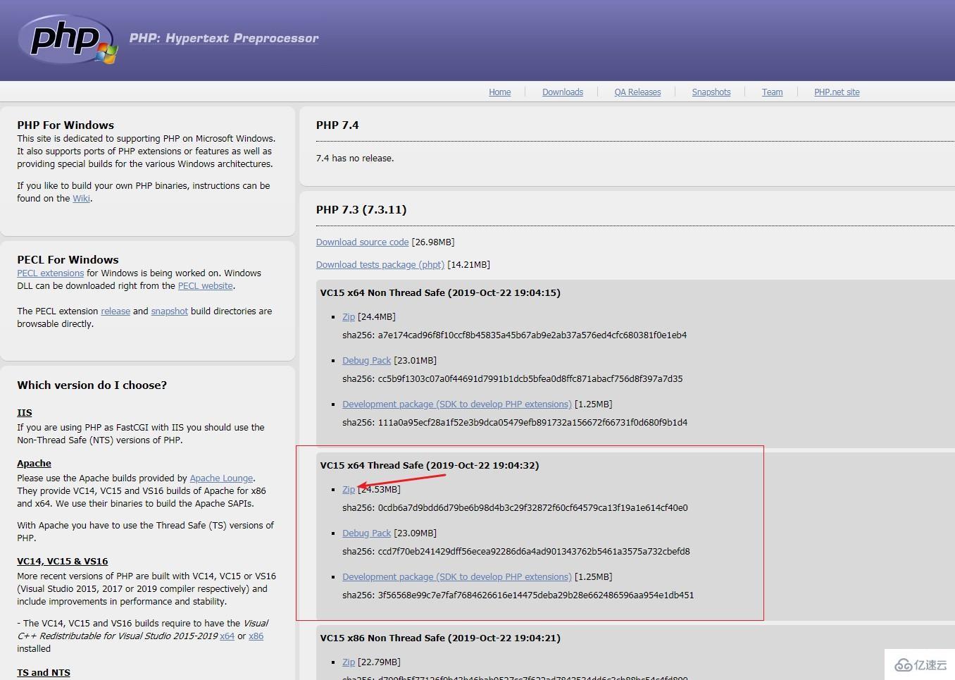Click the TS and NTS heading
955x680 pixels.
[44, 673]
